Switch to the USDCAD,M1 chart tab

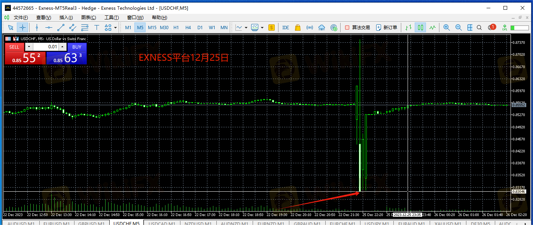[x=162, y=223]
